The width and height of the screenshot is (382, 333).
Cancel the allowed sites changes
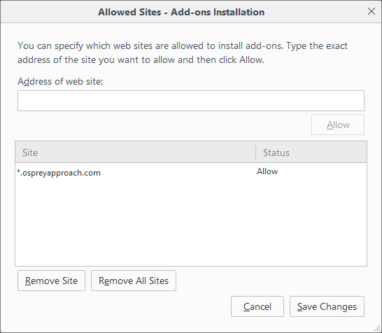pos(257,306)
